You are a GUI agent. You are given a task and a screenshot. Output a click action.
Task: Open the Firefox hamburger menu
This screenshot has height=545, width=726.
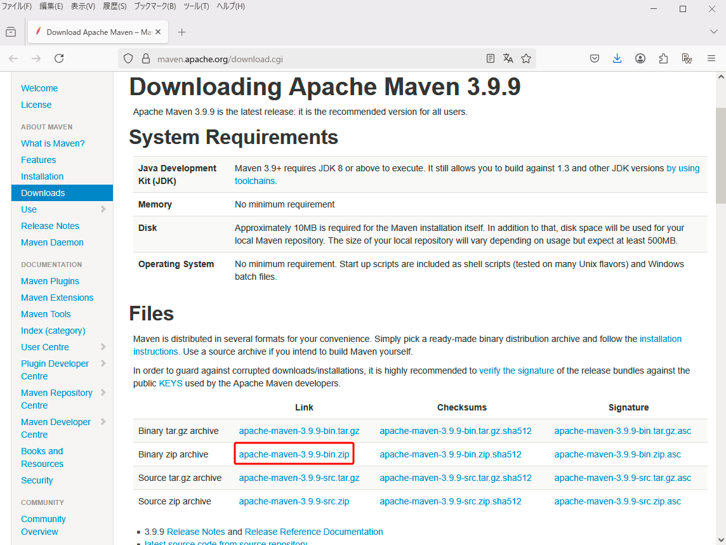[711, 58]
